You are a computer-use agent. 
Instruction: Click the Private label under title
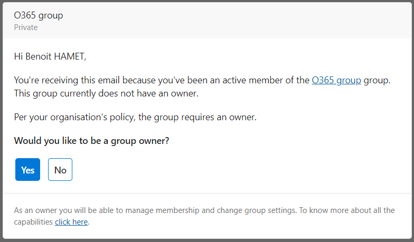click(x=26, y=27)
